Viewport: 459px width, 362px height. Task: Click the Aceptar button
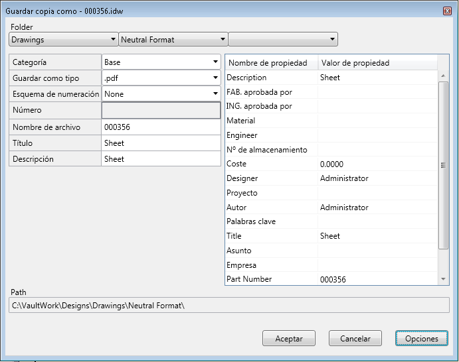click(289, 338)
